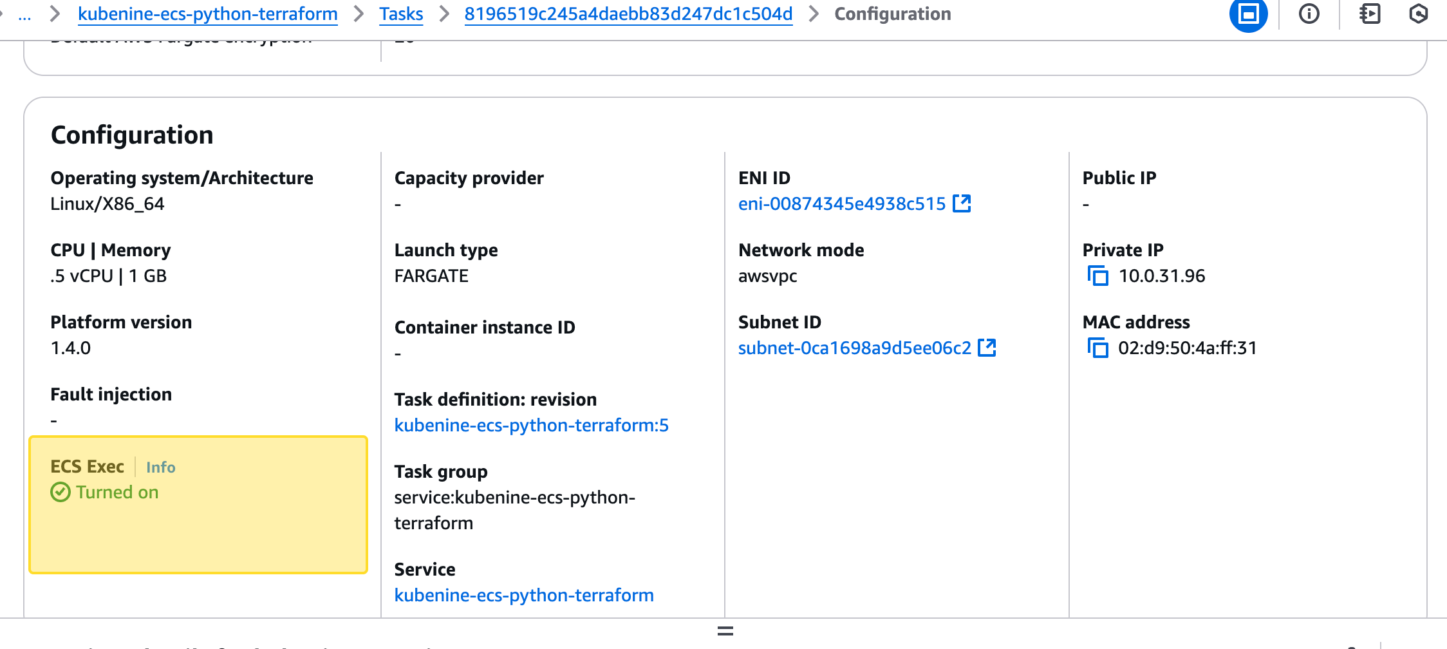1447x649 pixels.
Task: Open the info panel circle icon
Action: [x=1309, y=14]
